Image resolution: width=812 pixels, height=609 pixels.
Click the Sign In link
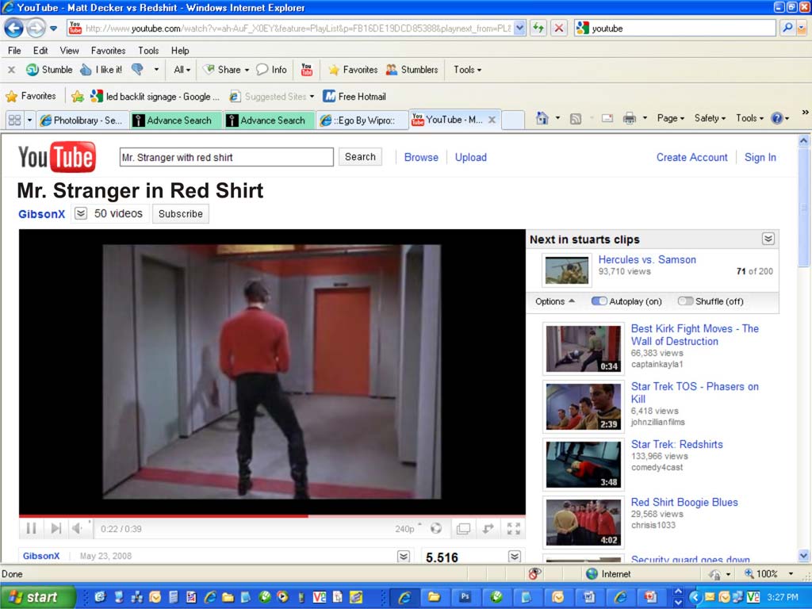(x=760, y=158)
